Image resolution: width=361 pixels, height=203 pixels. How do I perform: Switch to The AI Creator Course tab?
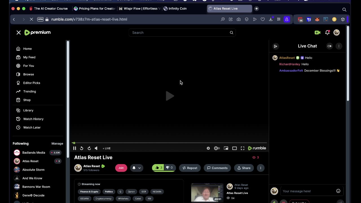click(x=48, y=8)
